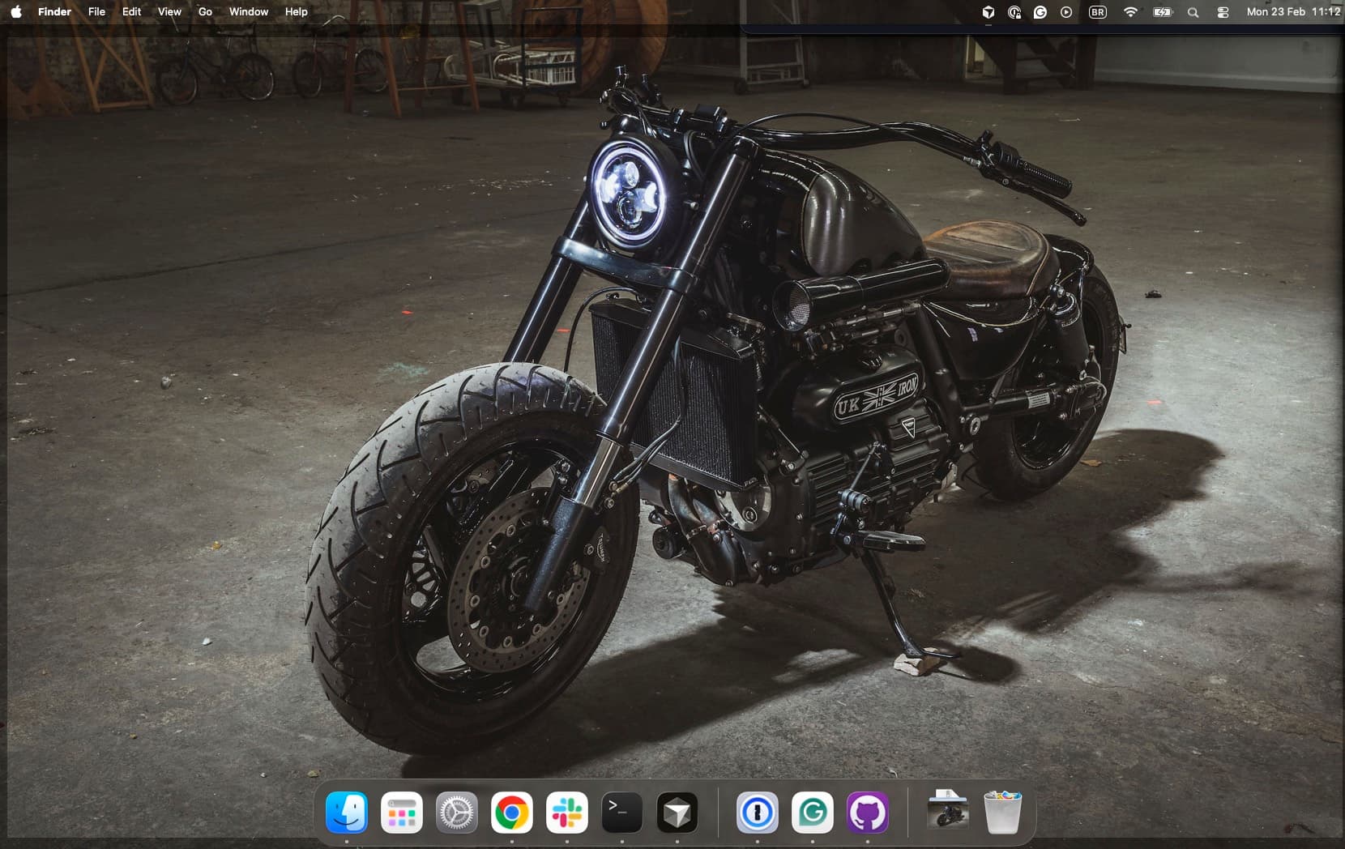Toggle Grammarly from the menu bar
The height and width of the screenshot is (849, 1345).
point(1041,12)
